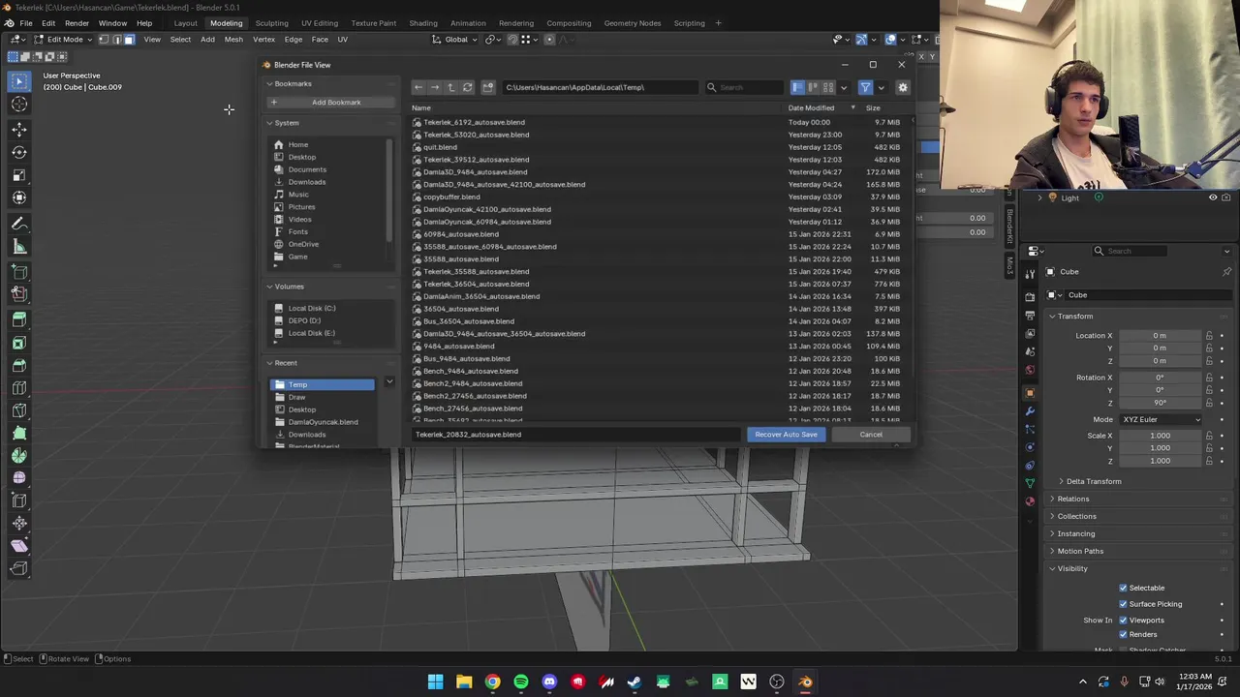The height and width of the screenshot is (697, 1240).
Task: Click the File View search field
Action: (x=746, y=87)
